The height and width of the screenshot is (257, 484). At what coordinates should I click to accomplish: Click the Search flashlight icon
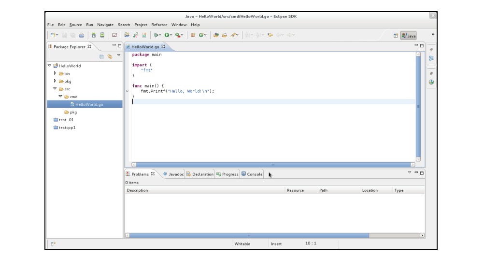233,35
